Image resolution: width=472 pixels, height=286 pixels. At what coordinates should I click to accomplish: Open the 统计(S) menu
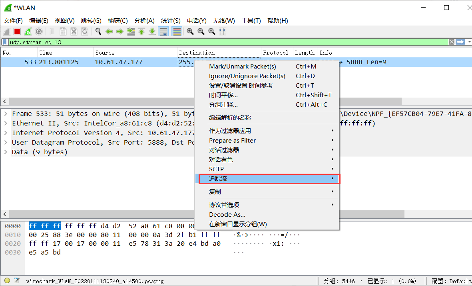point(171,21)
